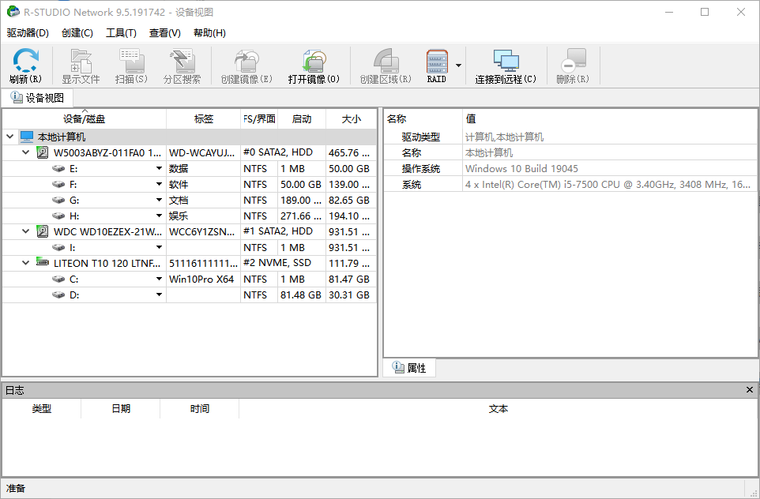
Task: Click the 打开镜像 (Open Image) icon
Action: [x=314, y=65]
